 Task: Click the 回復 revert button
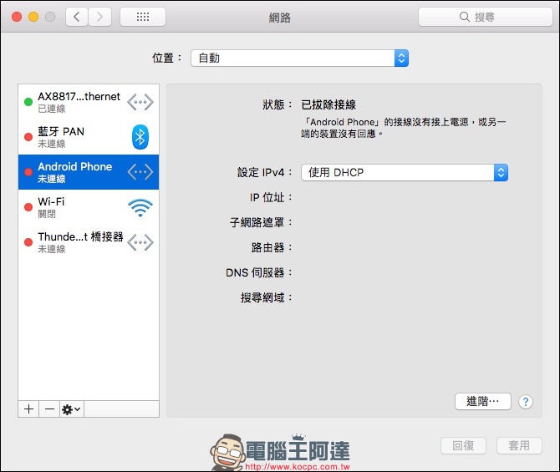463,445
